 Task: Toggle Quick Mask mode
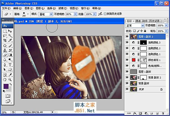click(x=8, y=96)
